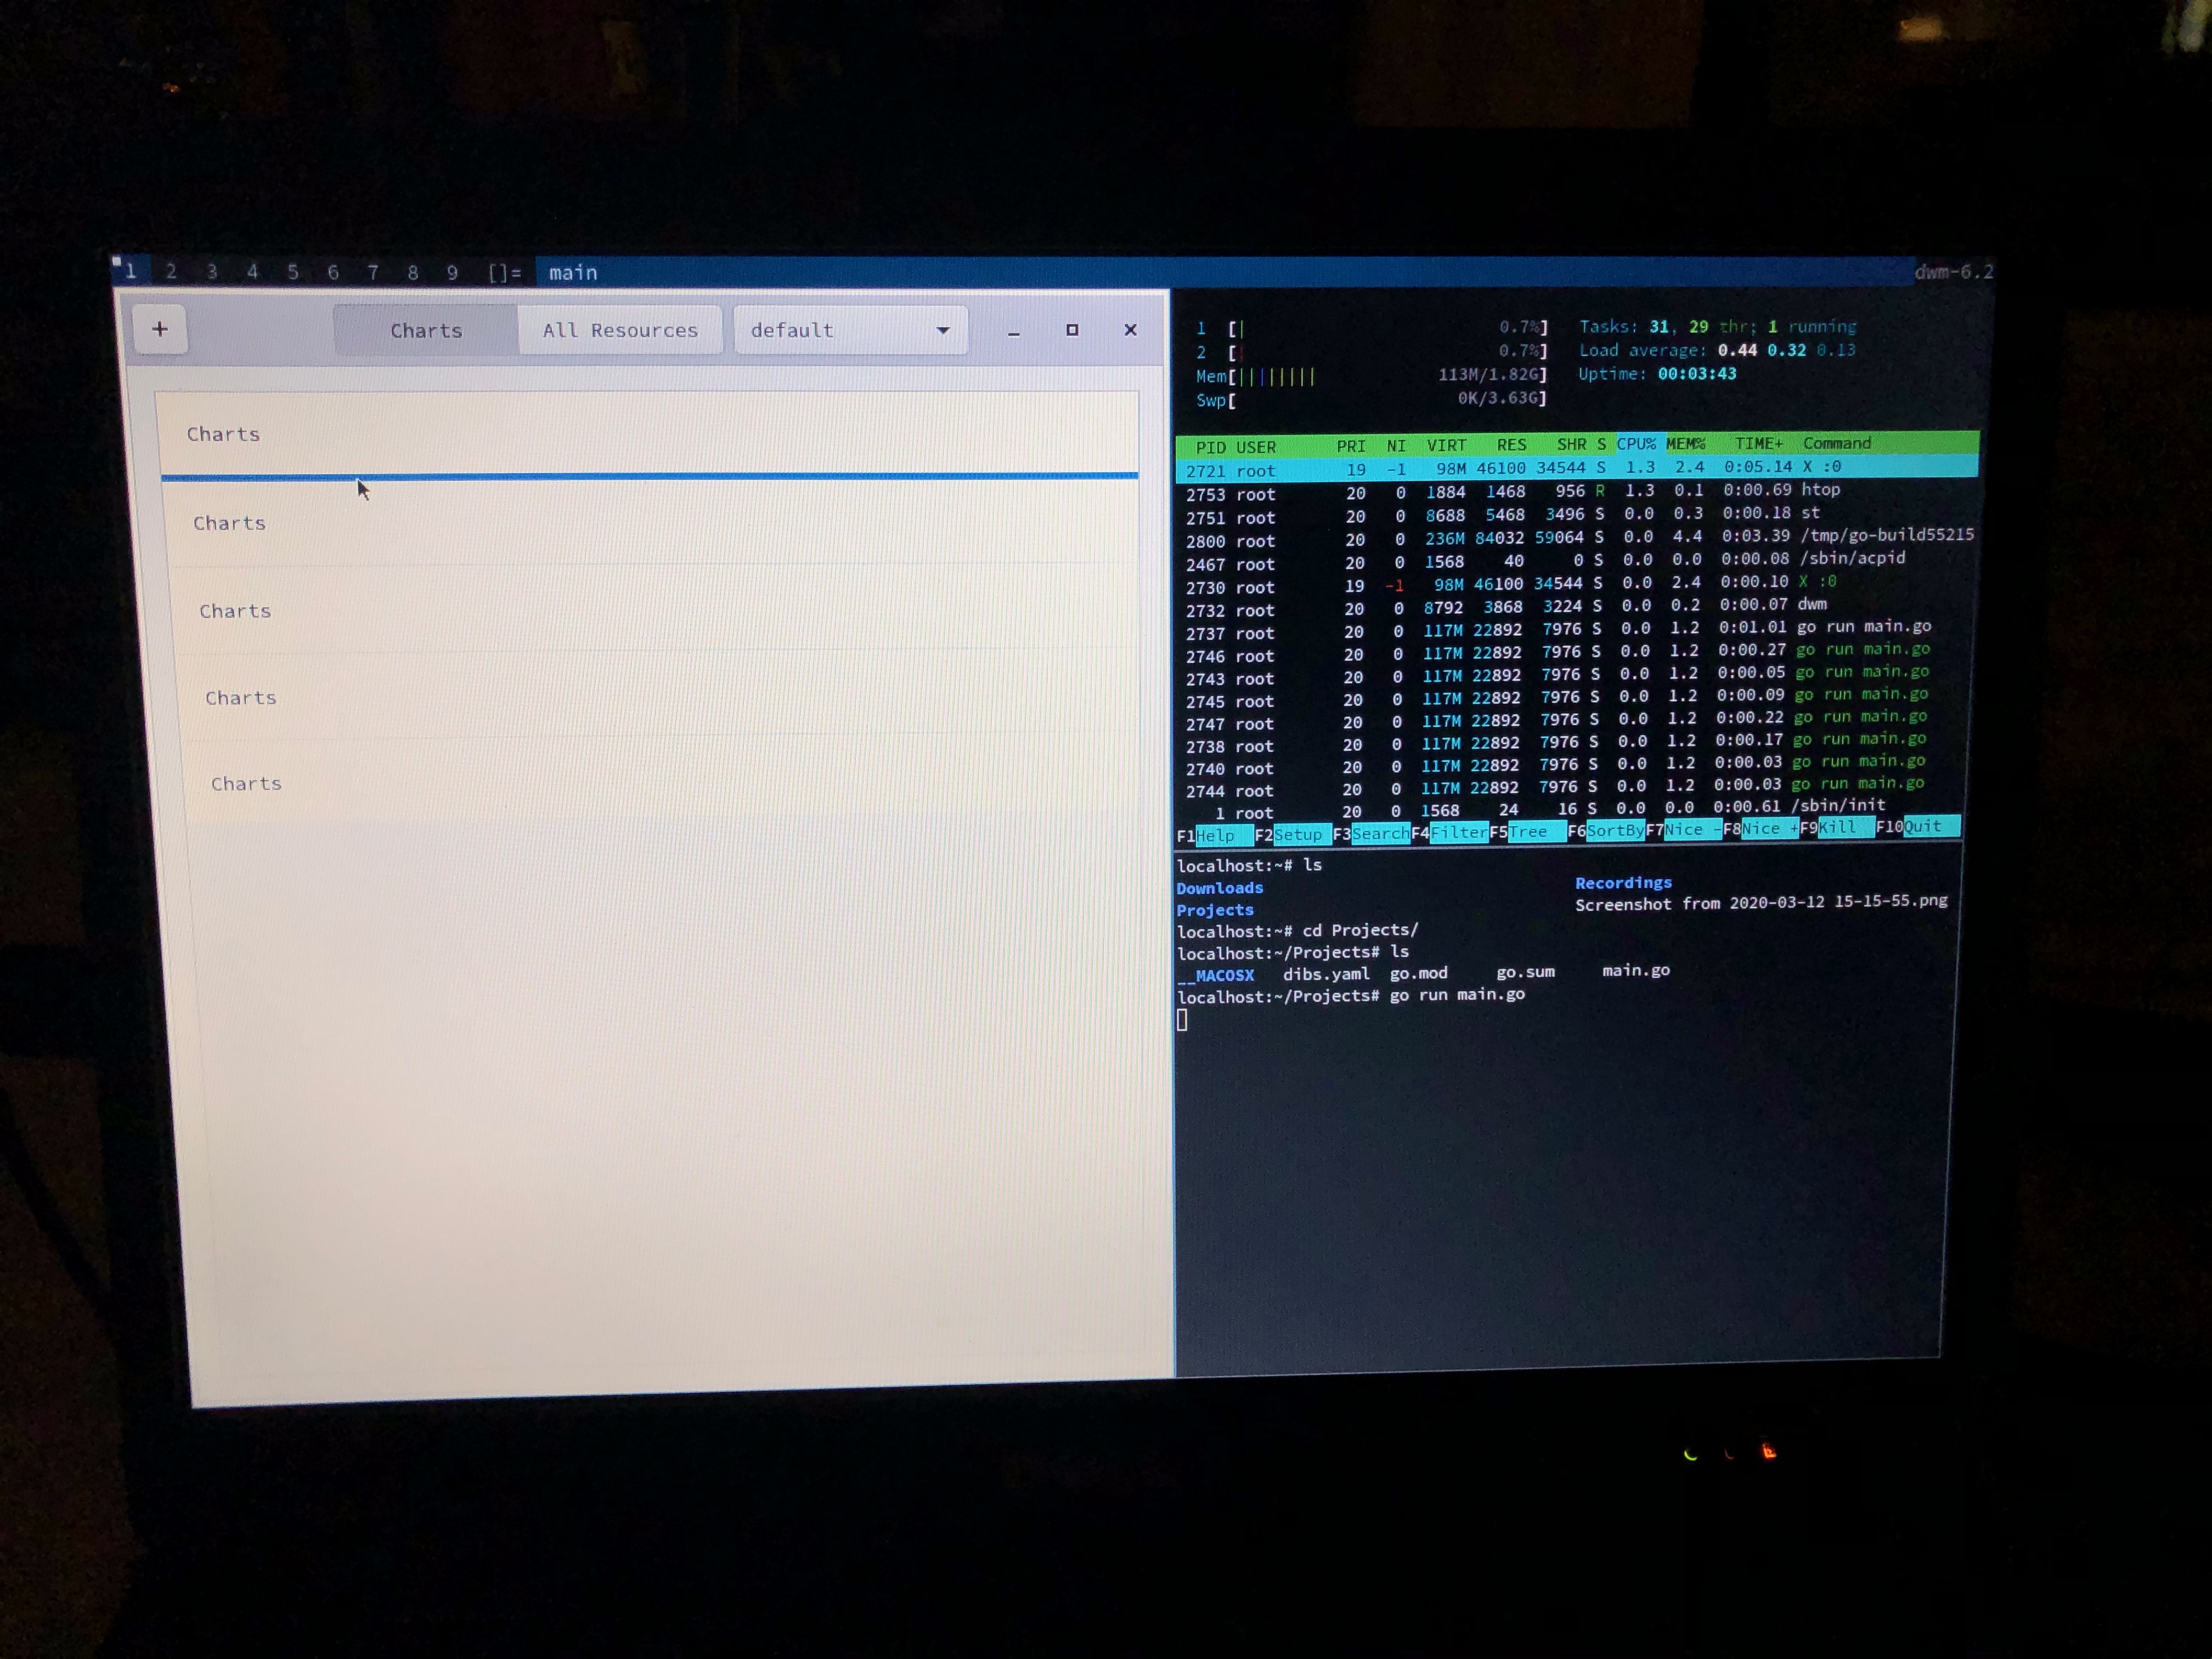Image resolution: width=2212 pixels, height=1659 pixels.
Task: Click F3 Search in htop
Action: point(1372,834)
